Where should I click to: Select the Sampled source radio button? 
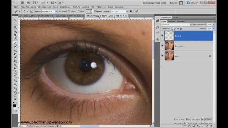(x=69, y=11)
